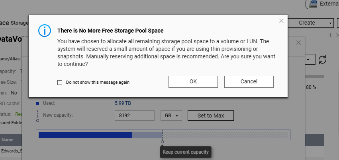339x160 pixels.
Task: Select the Edwards shared folder row
Action: pyautogui.click(x=11, y=151)
